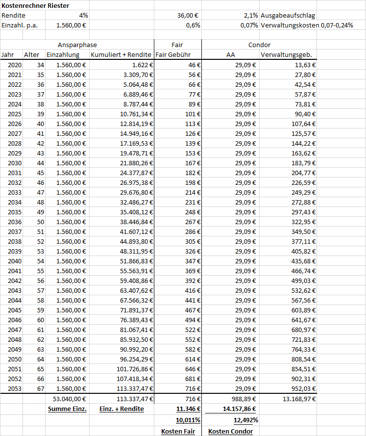Select the Einzahl. p.a. 1.560,00 € cell
Screen dimensions: 366x436
pos(67,26)
